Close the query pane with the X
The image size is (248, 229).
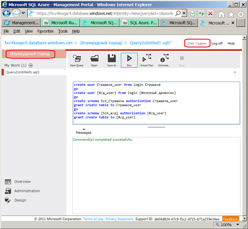pyautogui.click(x=235, y=72)
